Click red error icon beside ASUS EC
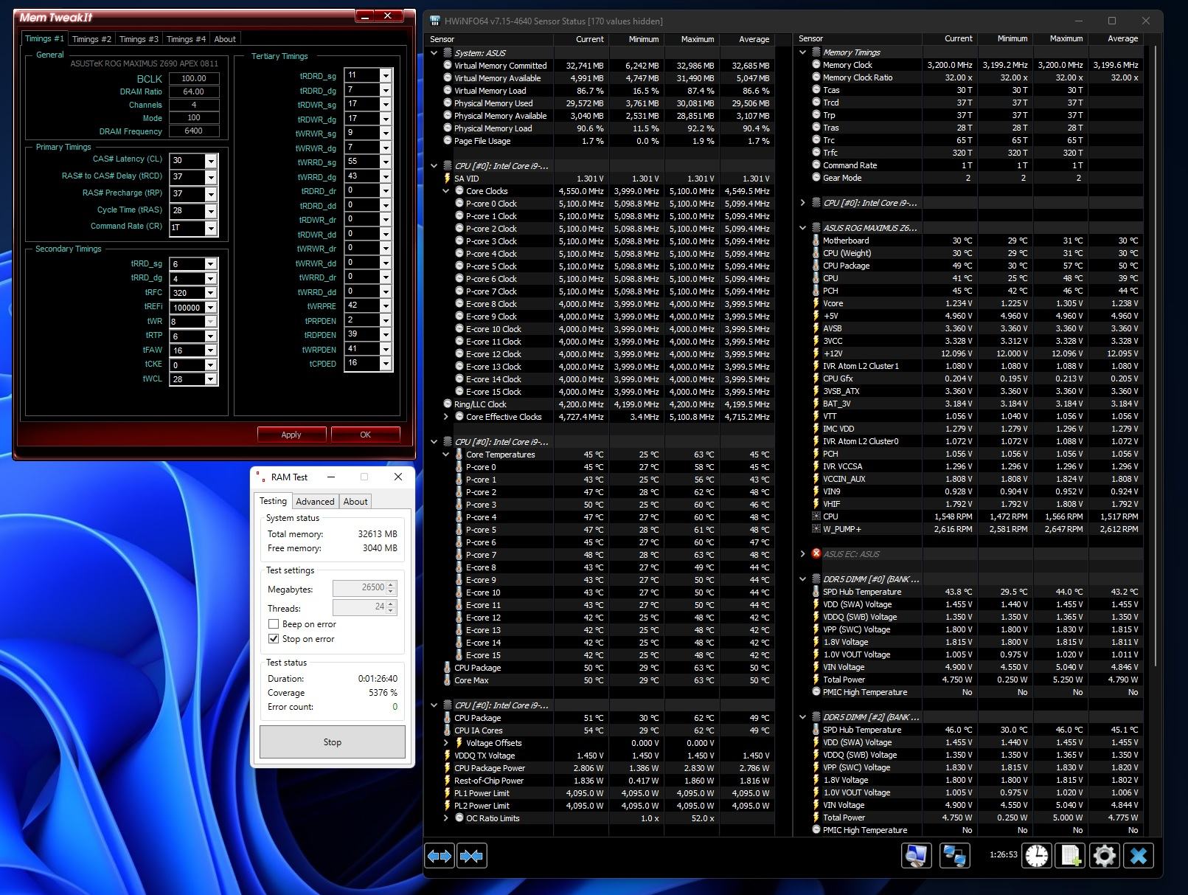This screenshot has height=895, width=1188. (x=816, y=553)
